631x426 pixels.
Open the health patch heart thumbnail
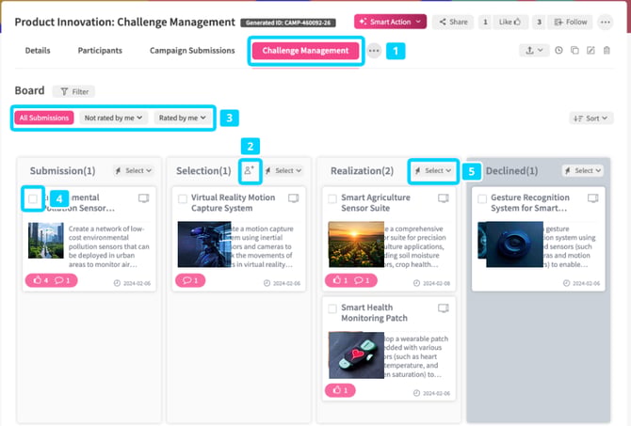tap(356, 355)
